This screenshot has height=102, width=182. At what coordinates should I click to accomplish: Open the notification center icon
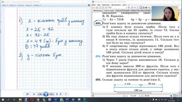coord(178,99)
